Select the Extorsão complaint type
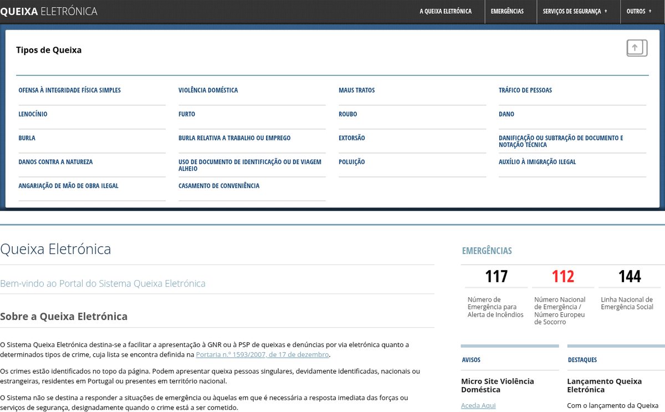 coord(352,138)
